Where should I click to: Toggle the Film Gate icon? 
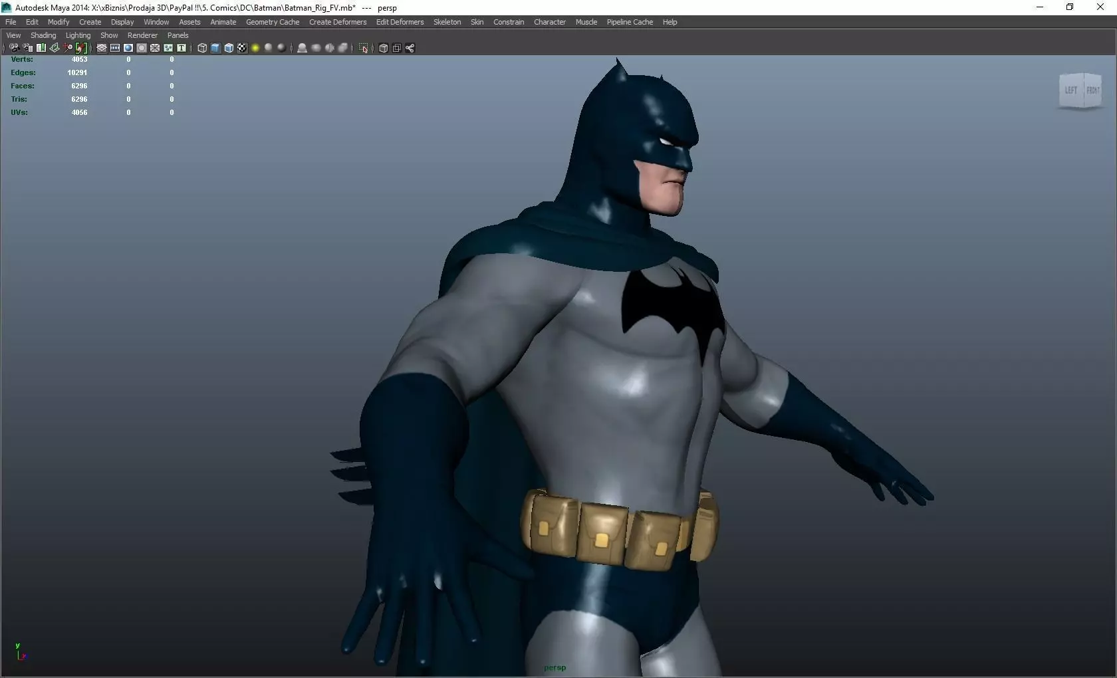[115, 48]
